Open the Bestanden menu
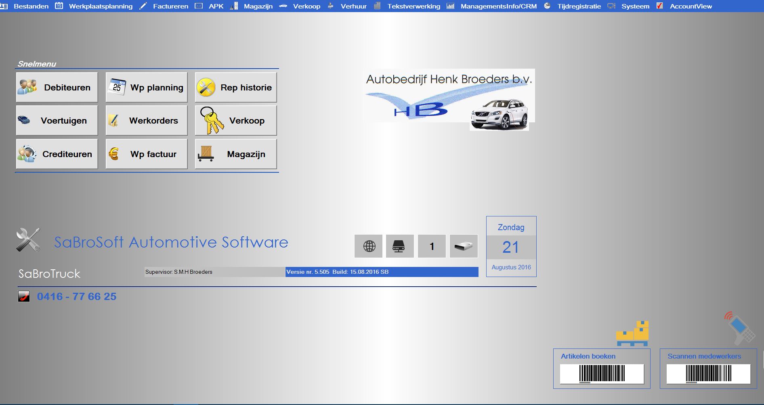Image resolution: width=764 pixels, height=405 pixels. coord(31,6)
